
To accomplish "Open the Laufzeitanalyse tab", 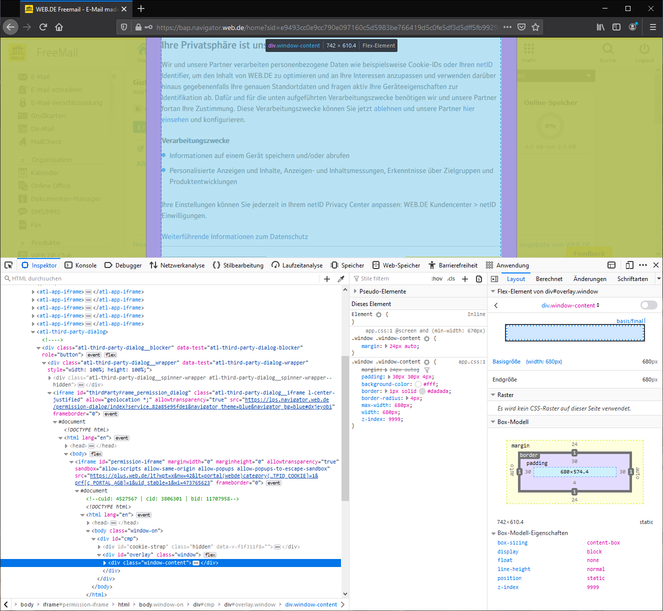I will (x=297, y=265).
